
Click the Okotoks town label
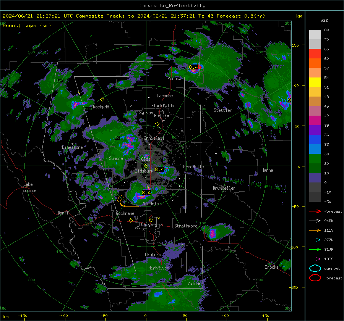(x=153, y=255)
